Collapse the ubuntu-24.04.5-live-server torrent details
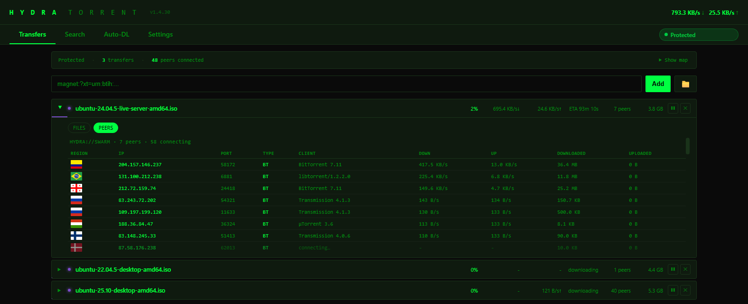Screen dimensions: 748x304 60,108
